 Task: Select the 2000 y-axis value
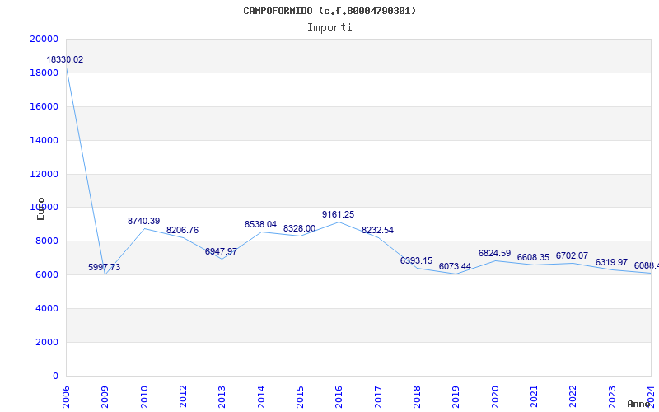[x=47, y=342]
